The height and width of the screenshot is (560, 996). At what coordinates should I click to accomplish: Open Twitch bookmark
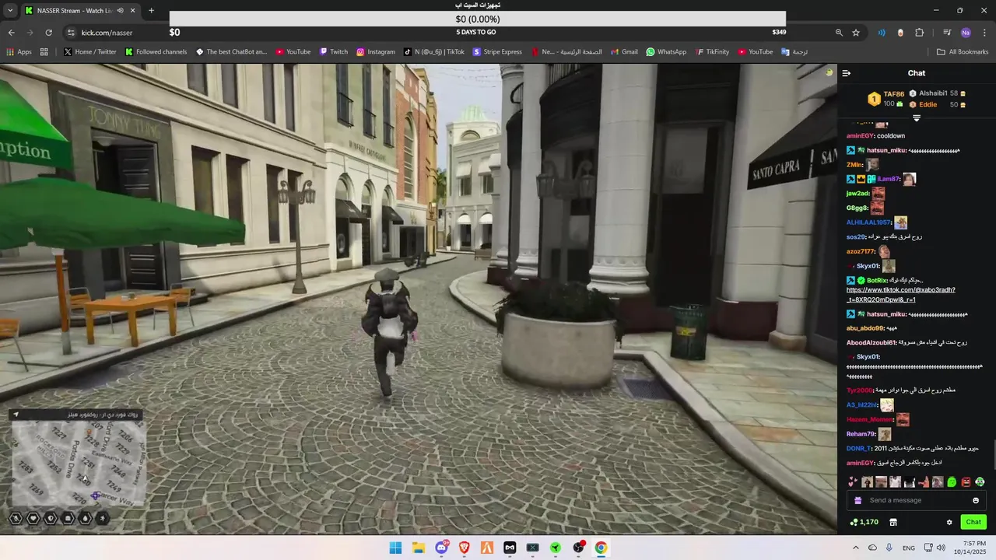tap(334, 52)
